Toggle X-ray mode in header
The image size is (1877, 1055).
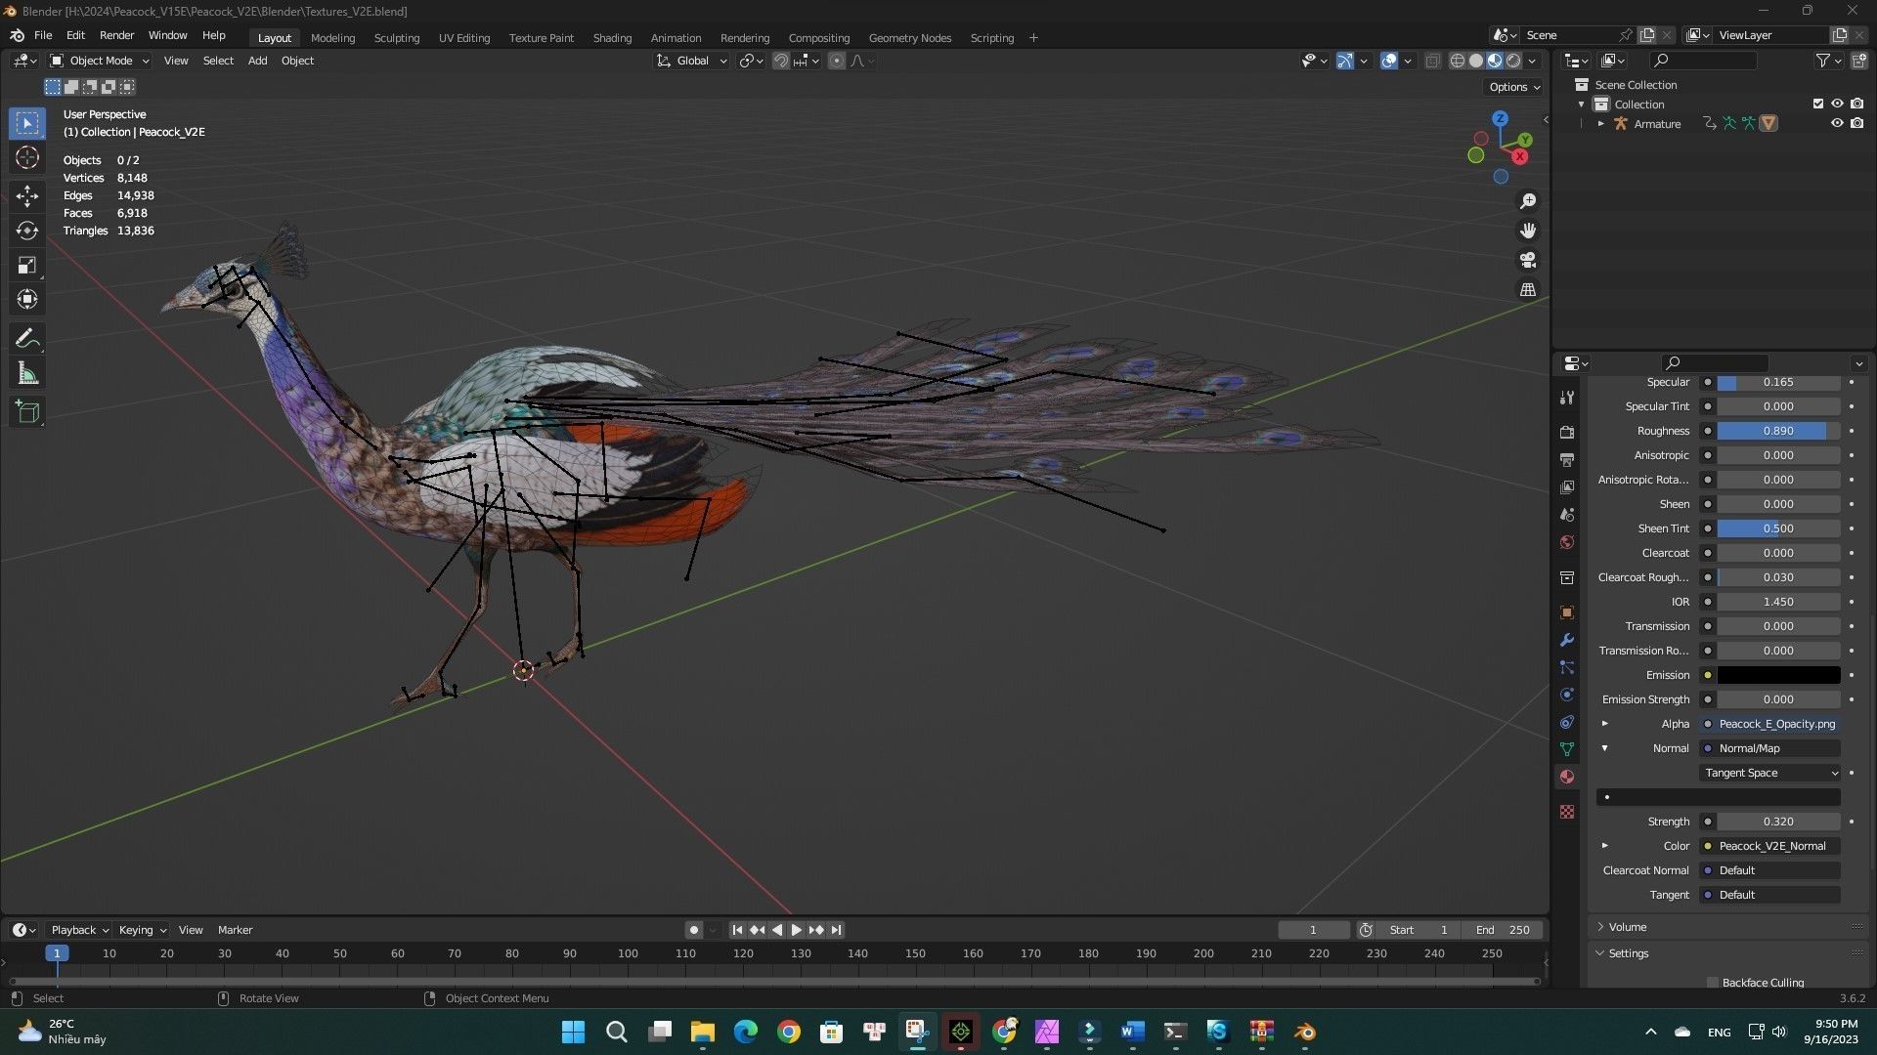click(x=1432, y=61)
